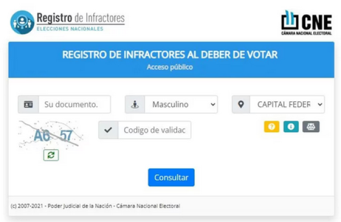
Task: Expand the CAPITAL FEDERAL district dropdown
Action: click(287, 104)
